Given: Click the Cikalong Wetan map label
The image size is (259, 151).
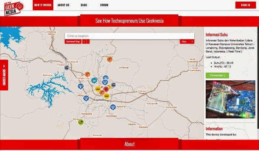Looking at the screenshot, I should pyautogui.click(x=51, y=33).
